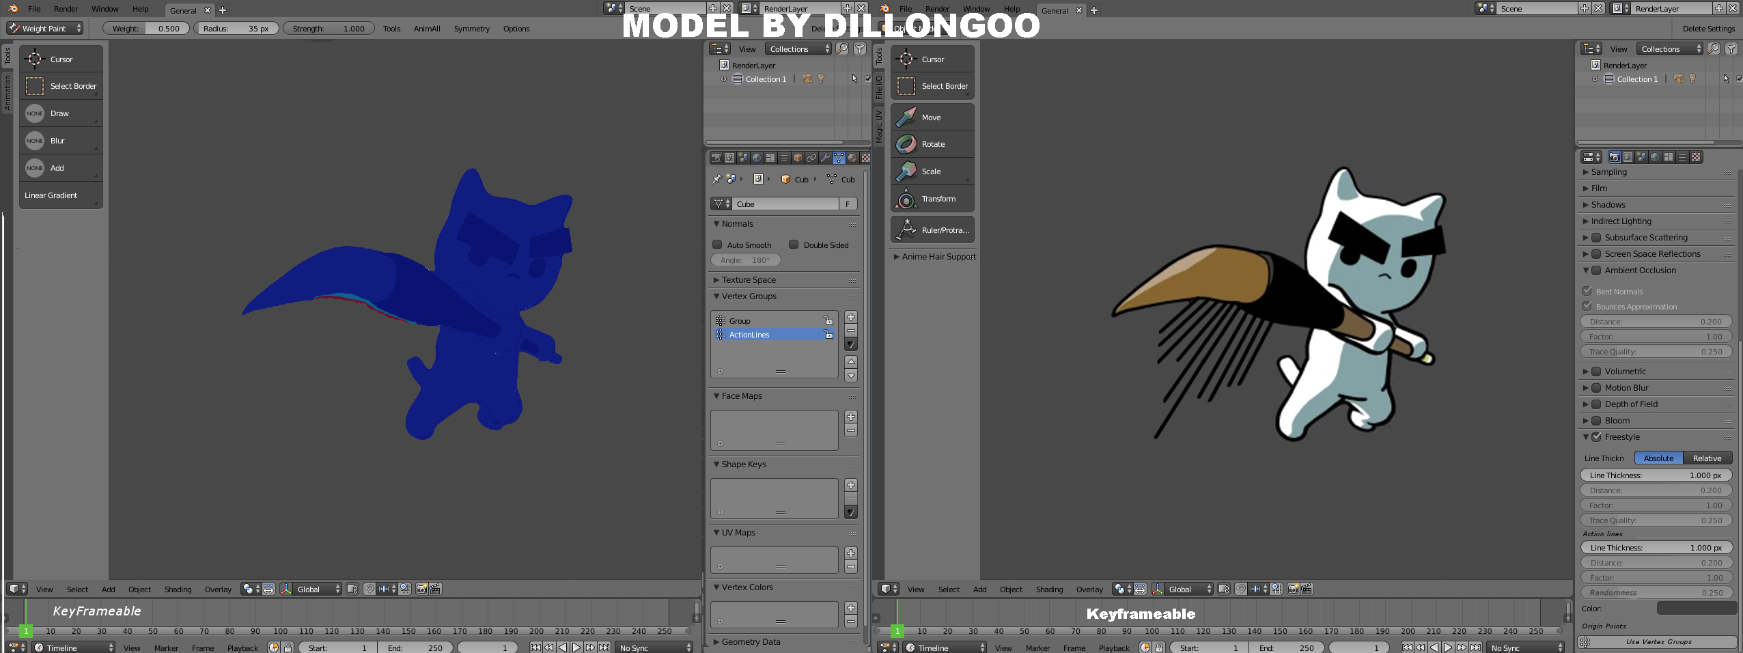Activate the Ruler/Protractor tool

click(x=932, y=230)
